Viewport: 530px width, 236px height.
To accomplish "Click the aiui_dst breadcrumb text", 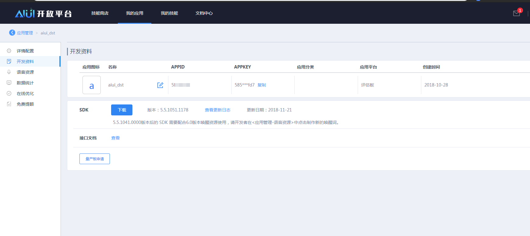I will click(x=48, y=33).
